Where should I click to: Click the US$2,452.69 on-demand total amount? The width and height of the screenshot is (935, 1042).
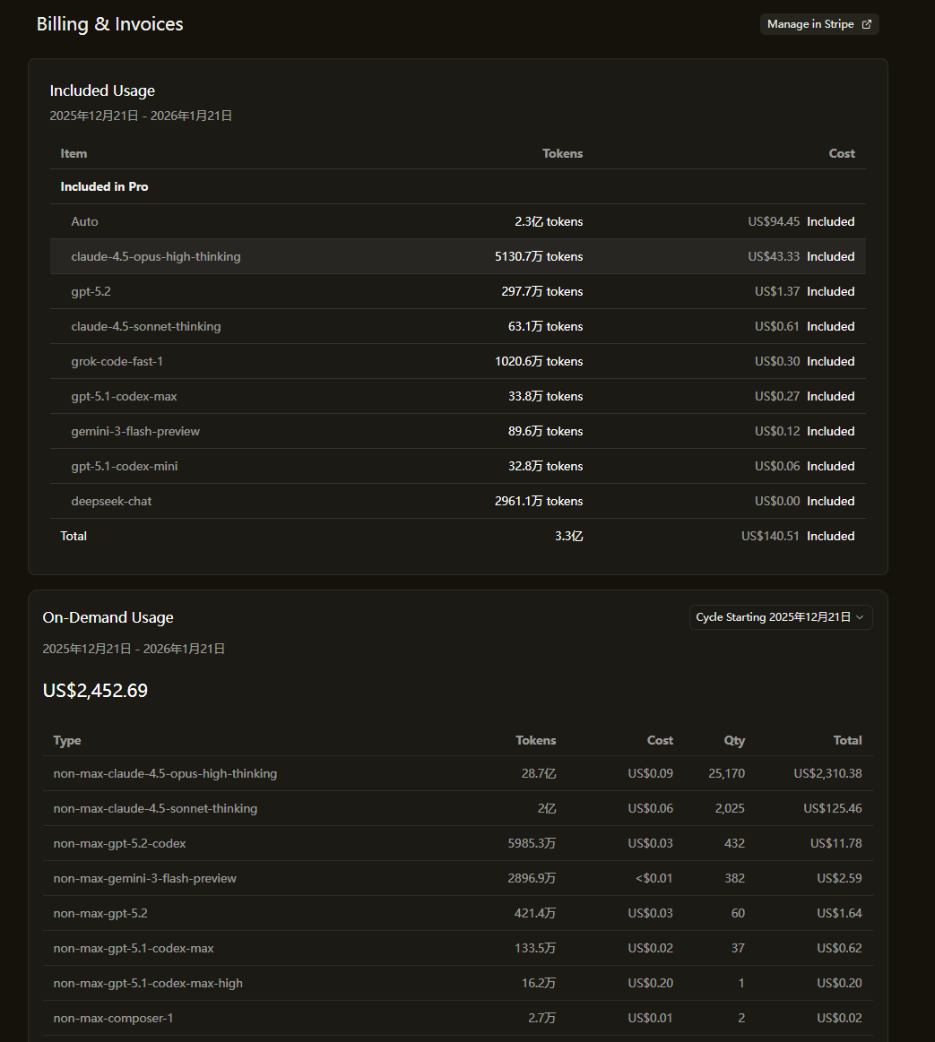[x=95, y=691]
